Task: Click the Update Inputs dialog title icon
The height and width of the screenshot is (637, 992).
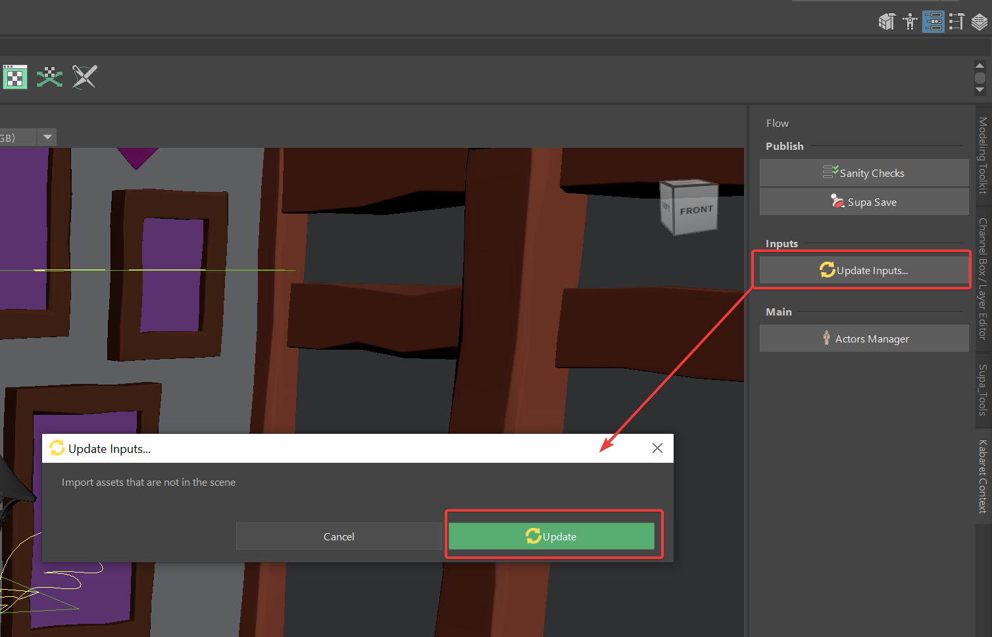Action: pyautogui.click(x=57, y=448)
